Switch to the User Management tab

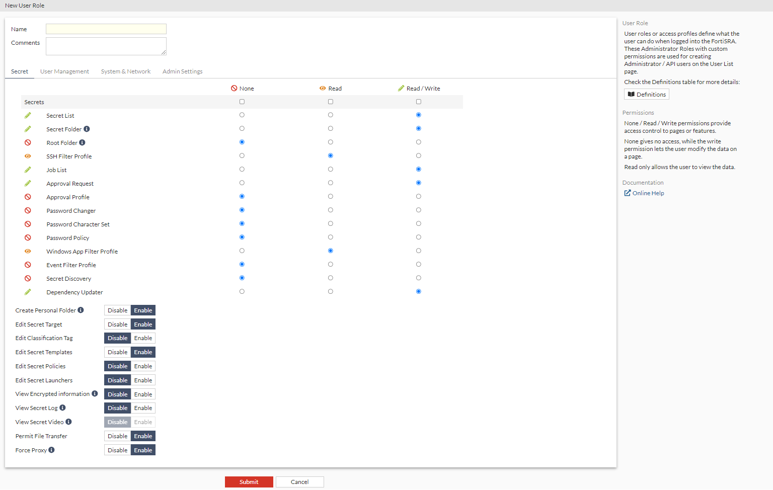coord(64,71)
